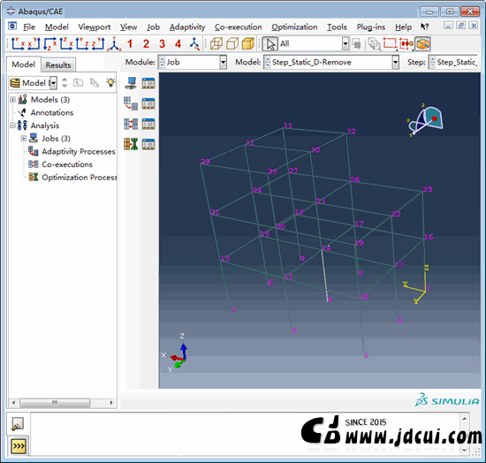Open the Co-execution Manager
Viewport: 486px width, 463px height.
148,124
